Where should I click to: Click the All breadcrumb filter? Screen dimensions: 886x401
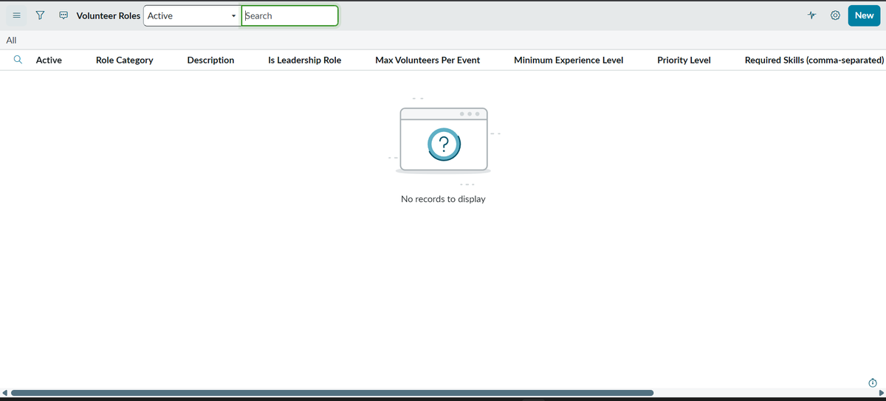point(11,41)
